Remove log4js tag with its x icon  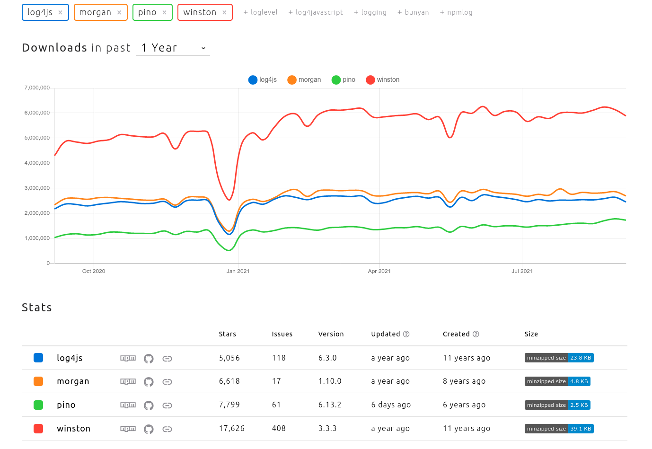(60, 13)
